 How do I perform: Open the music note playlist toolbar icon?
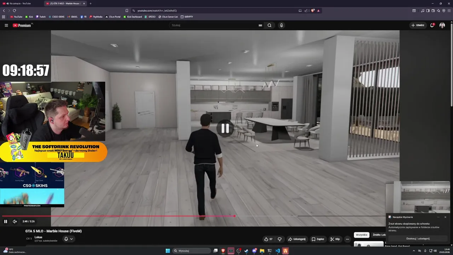point(422,11)
